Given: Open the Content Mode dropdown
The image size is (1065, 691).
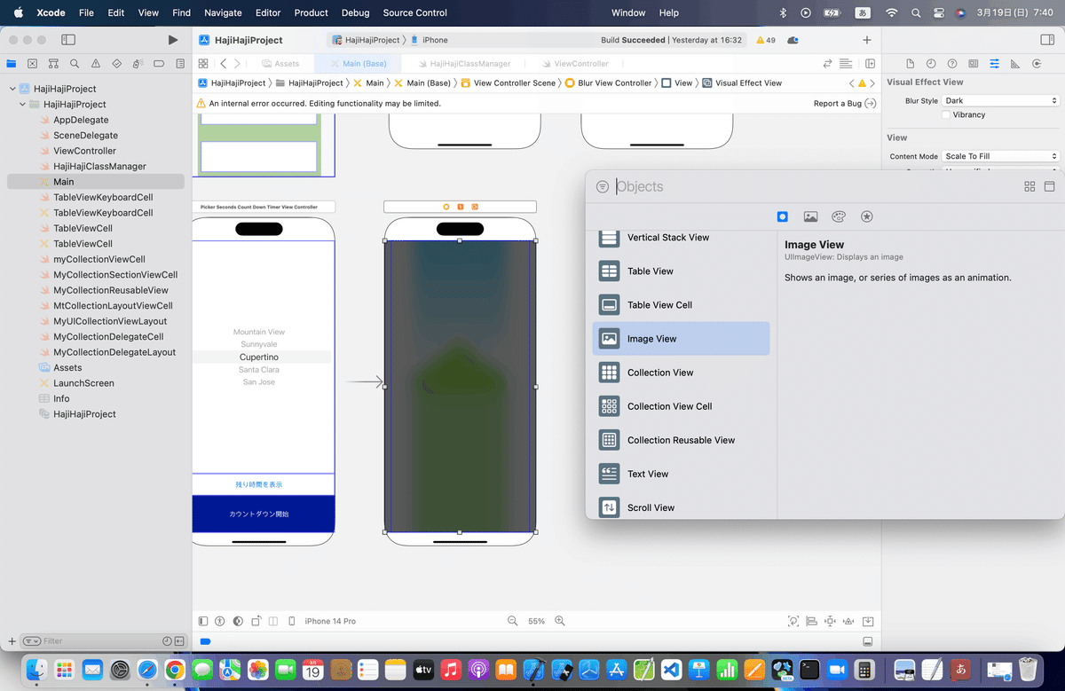Looking at the screenshot, I should coord(1000,156).
